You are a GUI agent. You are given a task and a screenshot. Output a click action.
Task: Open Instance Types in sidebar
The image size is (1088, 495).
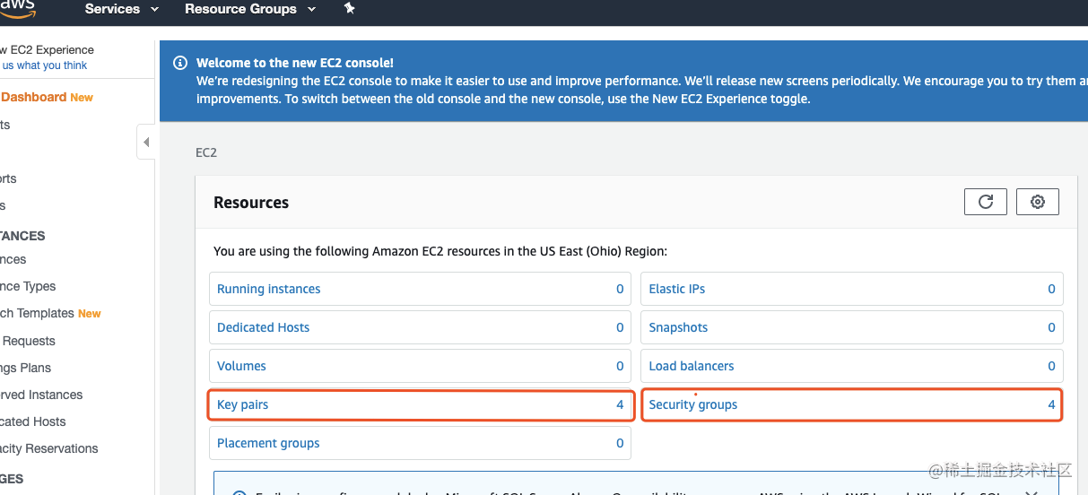[x=28, y=286]
